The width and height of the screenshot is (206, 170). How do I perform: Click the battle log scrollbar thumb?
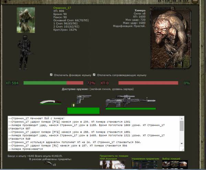click(x=182, y=126)
